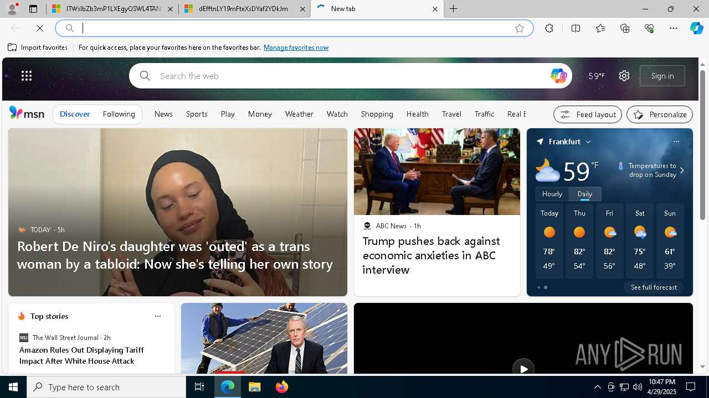This screenshot has height=398, width=709.
Task: Open See full forecast link
Action: (654, 287)
